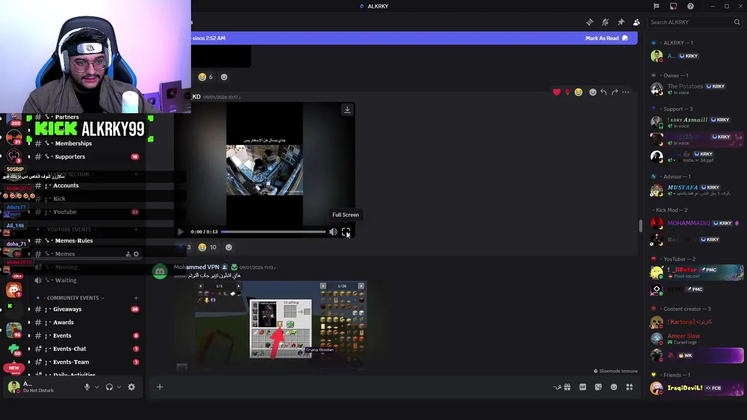747x420 pixels.
Task: Open the gift icon in message bar
Action: pos(567,387)
